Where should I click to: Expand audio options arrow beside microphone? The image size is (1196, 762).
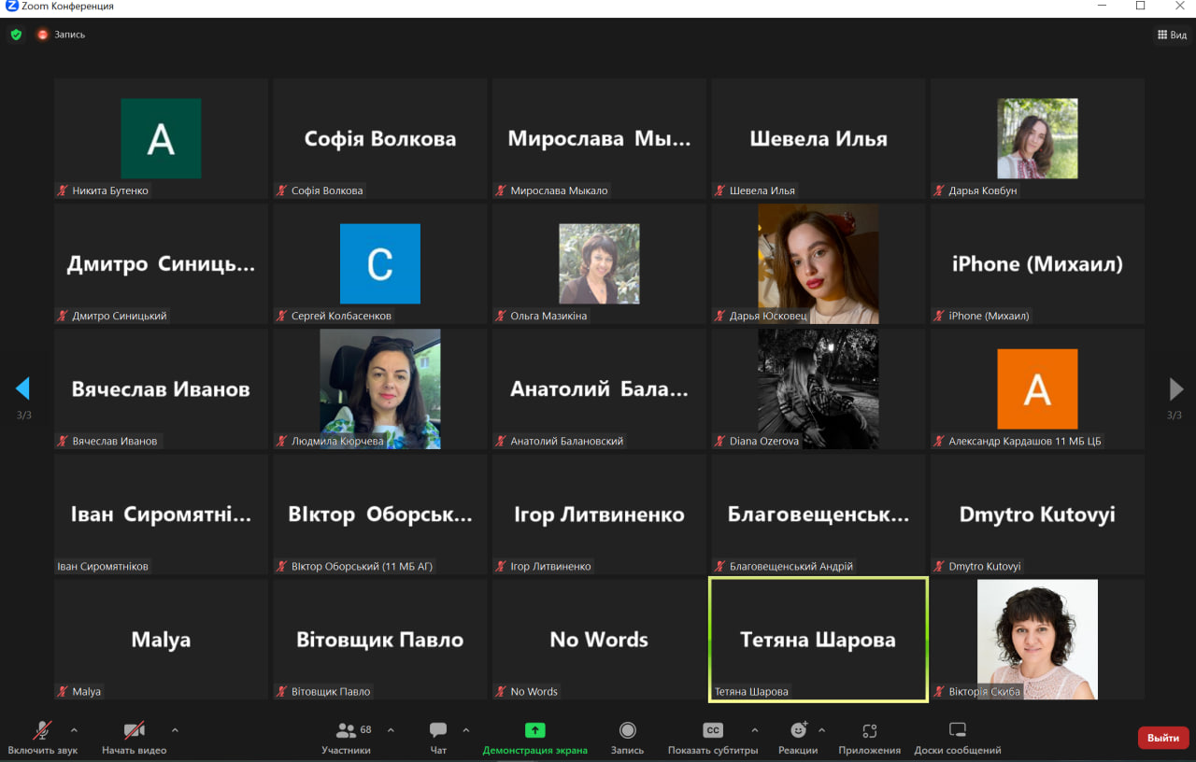pos(74,730)
